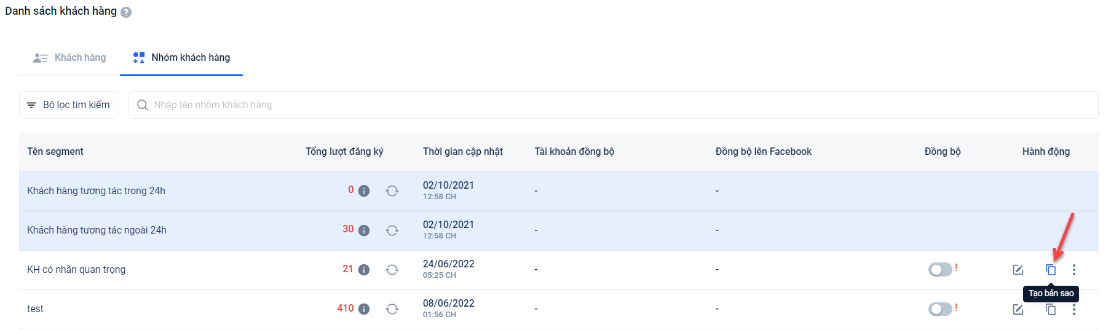Select the Nhóm khách hàng tab
This screenshot has height=330, width=1119.
[x=181, y=58]
